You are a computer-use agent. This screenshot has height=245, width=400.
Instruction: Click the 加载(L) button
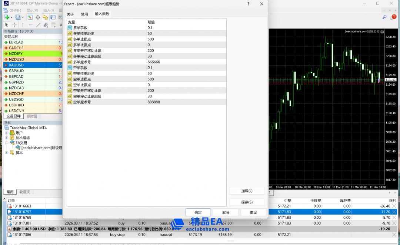tap(247, 191)
